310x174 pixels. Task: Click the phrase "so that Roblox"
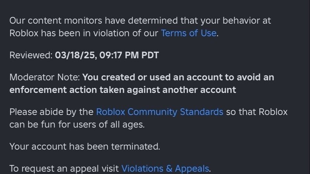pos(256,112)
